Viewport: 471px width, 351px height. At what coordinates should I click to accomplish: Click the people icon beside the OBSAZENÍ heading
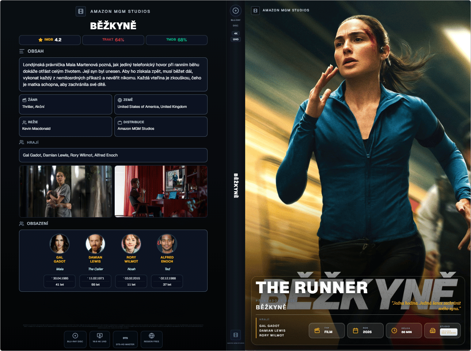pyautogui.click(x=22, y=223)
